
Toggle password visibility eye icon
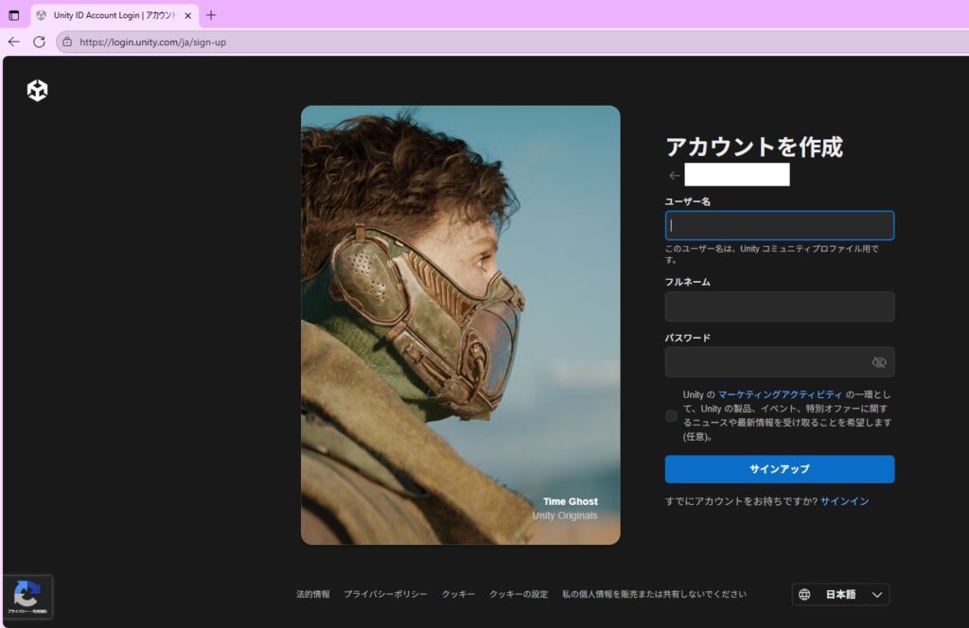[x=879, y=362]
